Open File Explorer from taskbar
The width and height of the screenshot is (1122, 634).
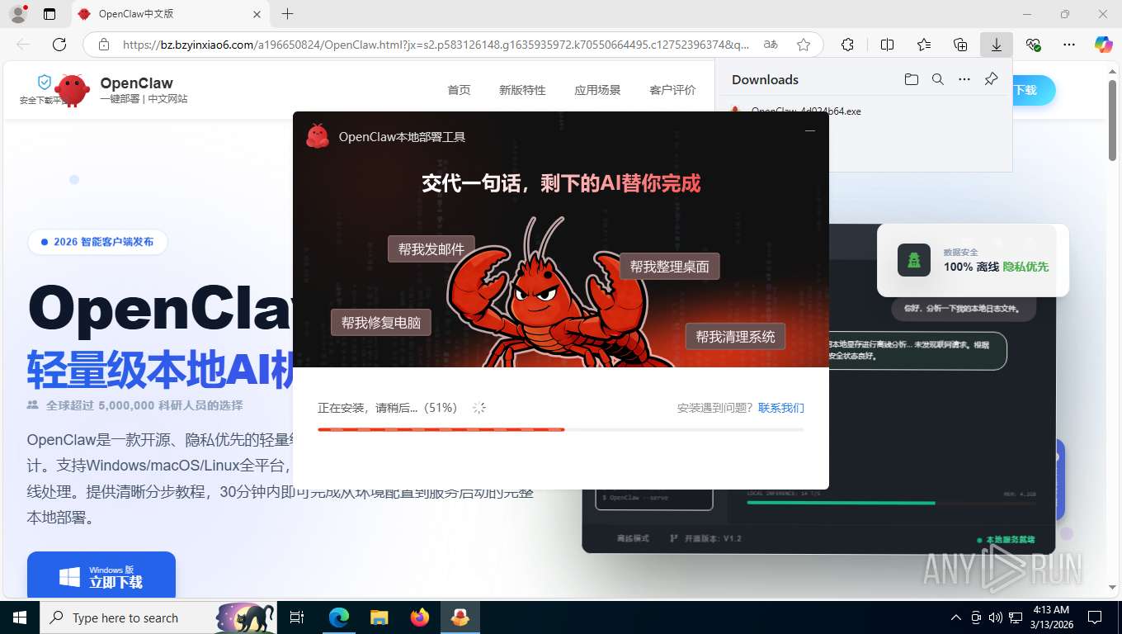379,617
